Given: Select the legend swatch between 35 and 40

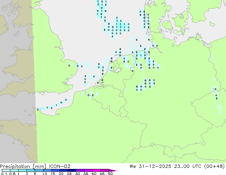Looking at the screenshot, I should point(88,170).
